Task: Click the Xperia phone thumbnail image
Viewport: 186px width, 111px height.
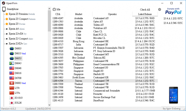Action: tap(173, 95)
